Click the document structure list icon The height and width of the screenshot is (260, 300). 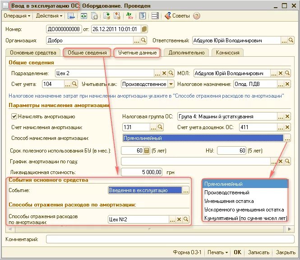coord(143,16)
